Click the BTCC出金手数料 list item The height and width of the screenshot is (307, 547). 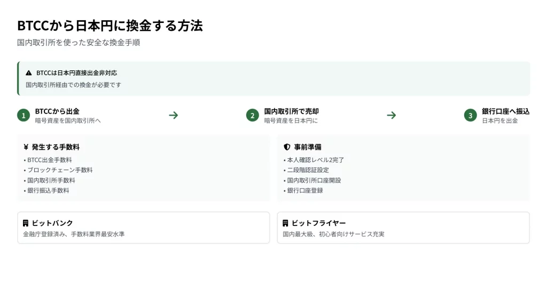pos(49,160)
